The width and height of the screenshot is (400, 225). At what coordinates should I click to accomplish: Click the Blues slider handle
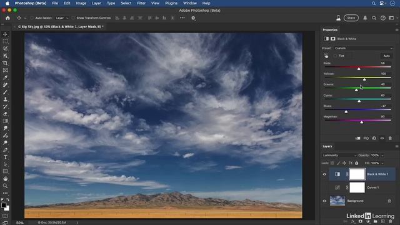pos(346,111)
